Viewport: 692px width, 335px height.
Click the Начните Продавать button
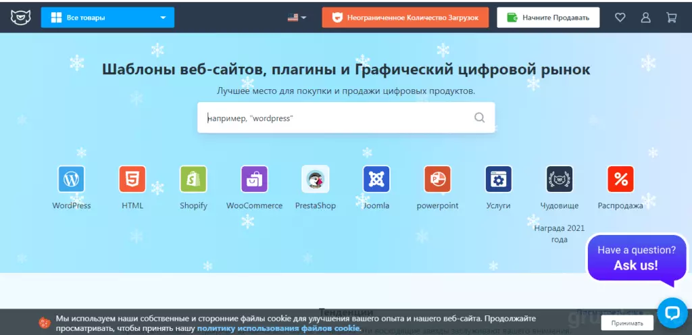click(x=548, y=18)
